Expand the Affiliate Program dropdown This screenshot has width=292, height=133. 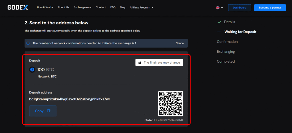[141, 7]
